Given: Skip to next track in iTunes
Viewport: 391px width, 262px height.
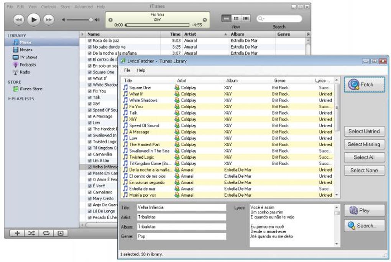Looking at the screenshot, I should (49, 20).
